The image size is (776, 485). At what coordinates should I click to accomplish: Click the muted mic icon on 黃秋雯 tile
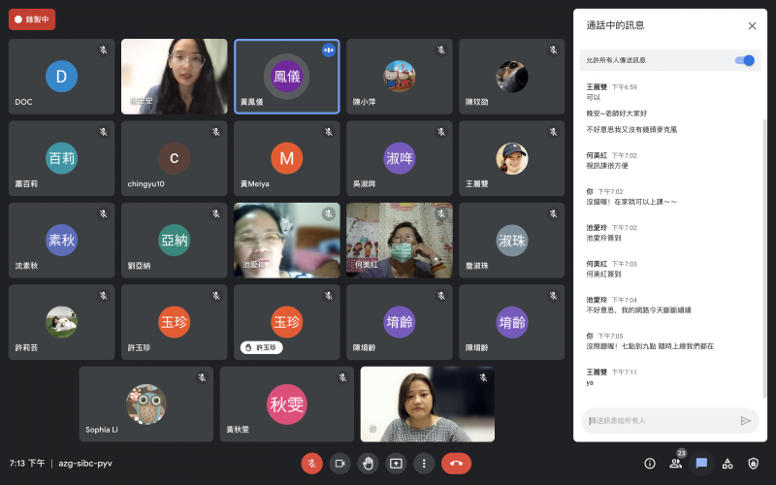(342, 377)
